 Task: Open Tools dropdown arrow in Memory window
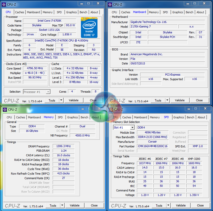point(62,206)
